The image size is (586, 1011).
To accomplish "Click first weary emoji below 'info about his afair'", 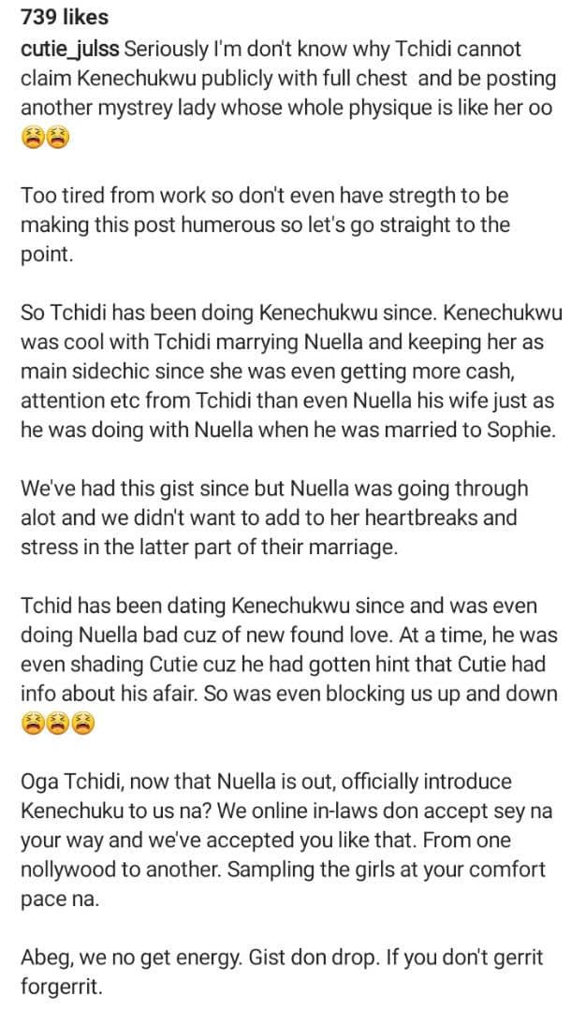I will click(x=32, y=724).
